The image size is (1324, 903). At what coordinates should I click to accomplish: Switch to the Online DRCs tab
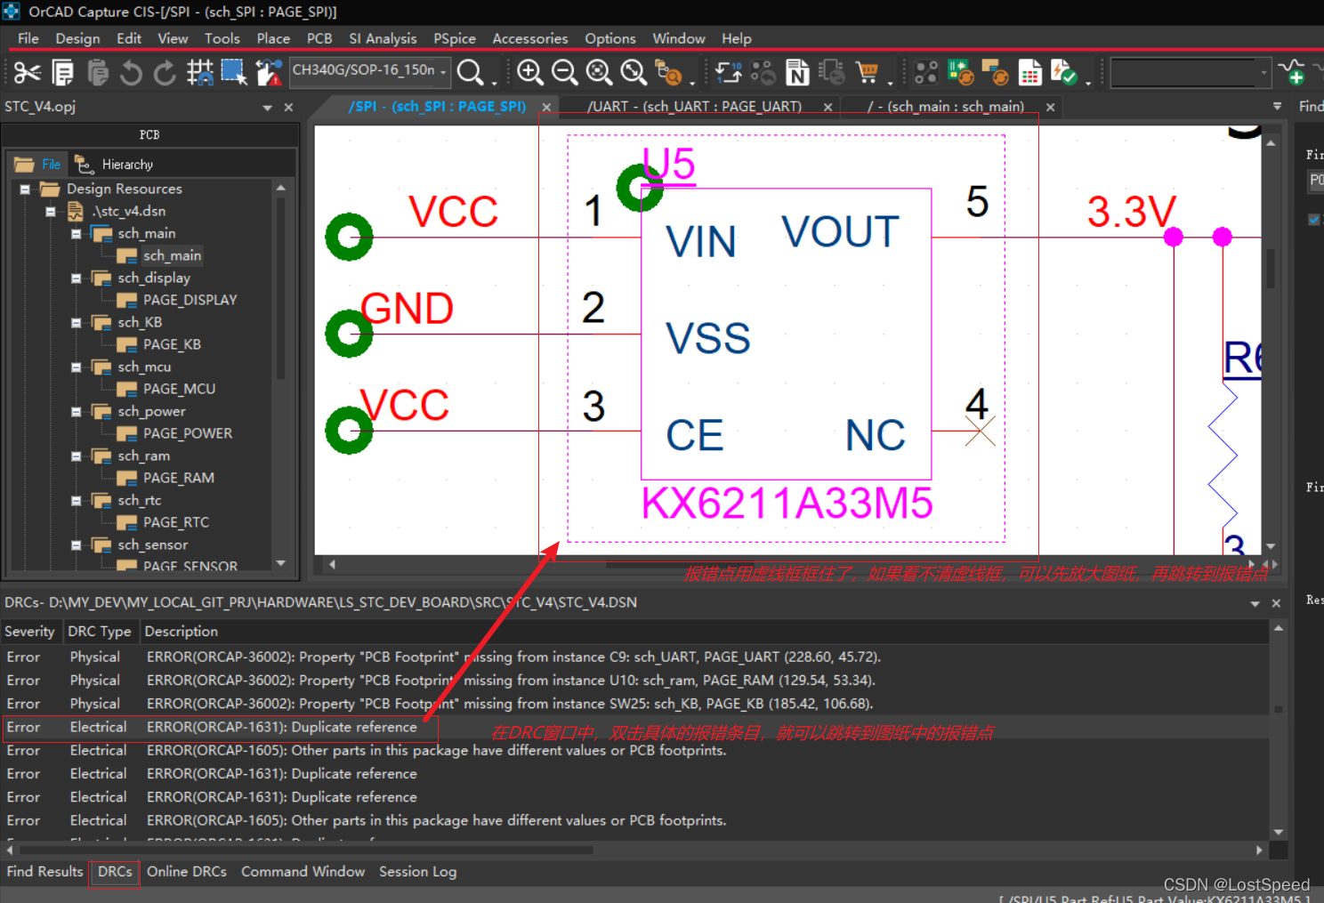point(186,872)
